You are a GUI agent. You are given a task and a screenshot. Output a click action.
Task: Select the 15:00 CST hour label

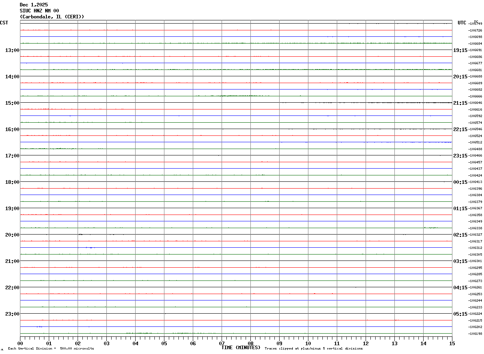pyautogui.click(x=12, y=103)
